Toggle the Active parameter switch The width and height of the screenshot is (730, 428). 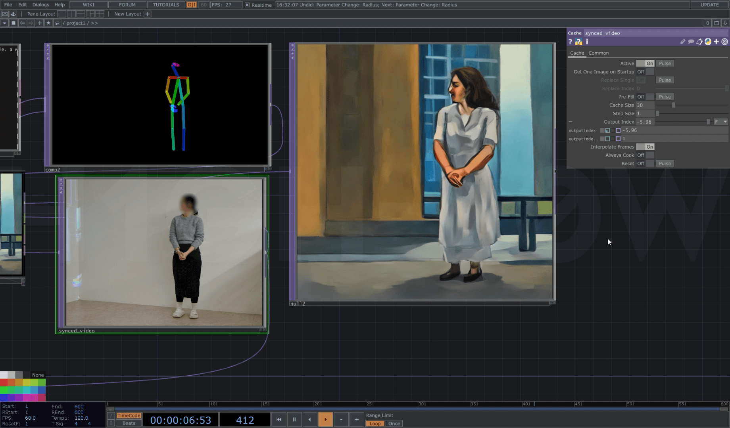pos(645,63)
